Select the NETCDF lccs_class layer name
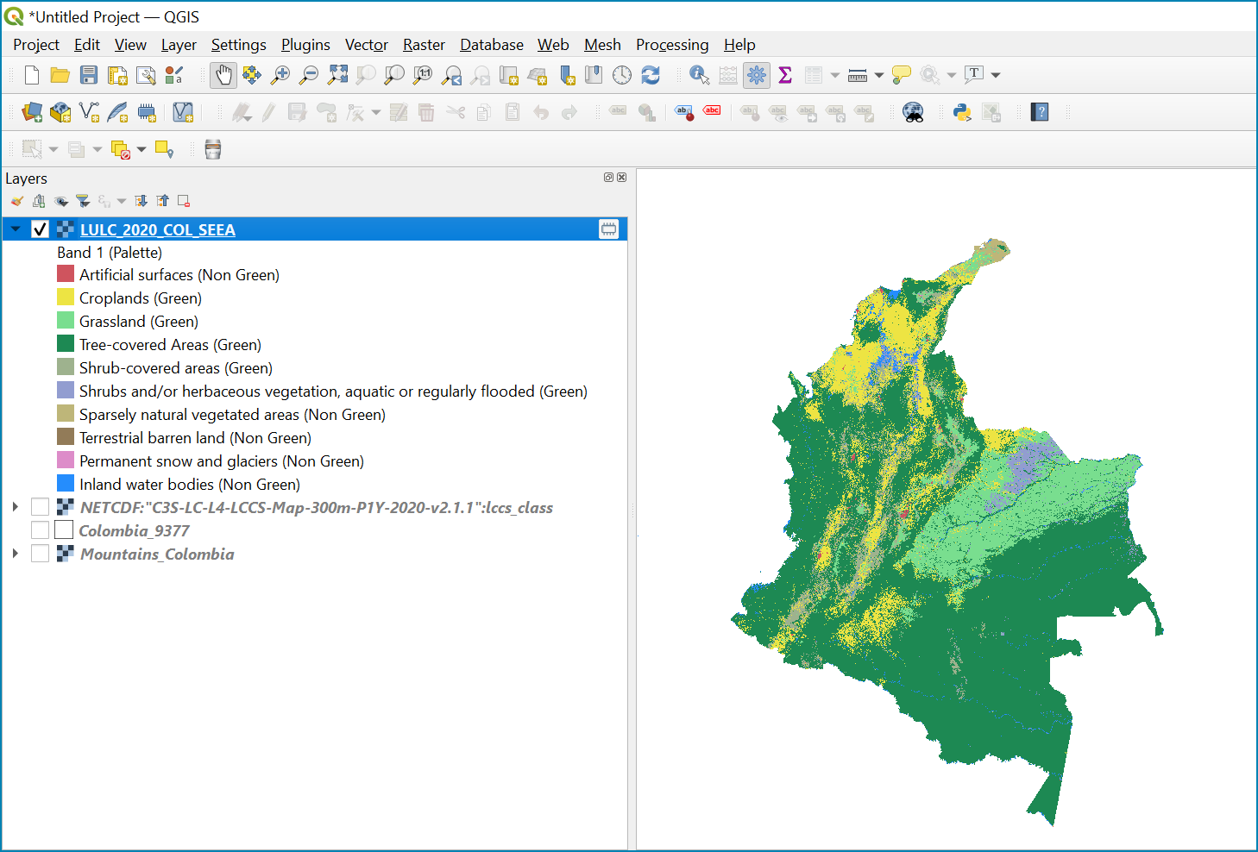 coord(317,508)
